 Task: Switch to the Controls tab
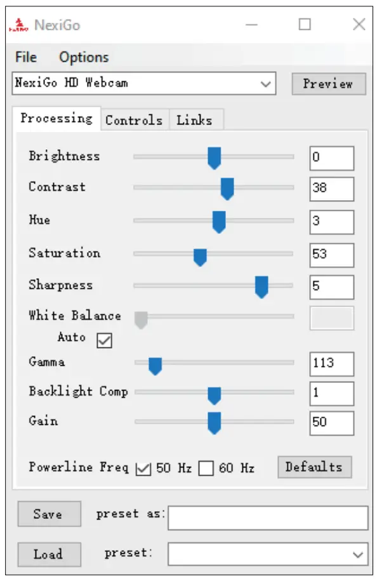(135, 119)
